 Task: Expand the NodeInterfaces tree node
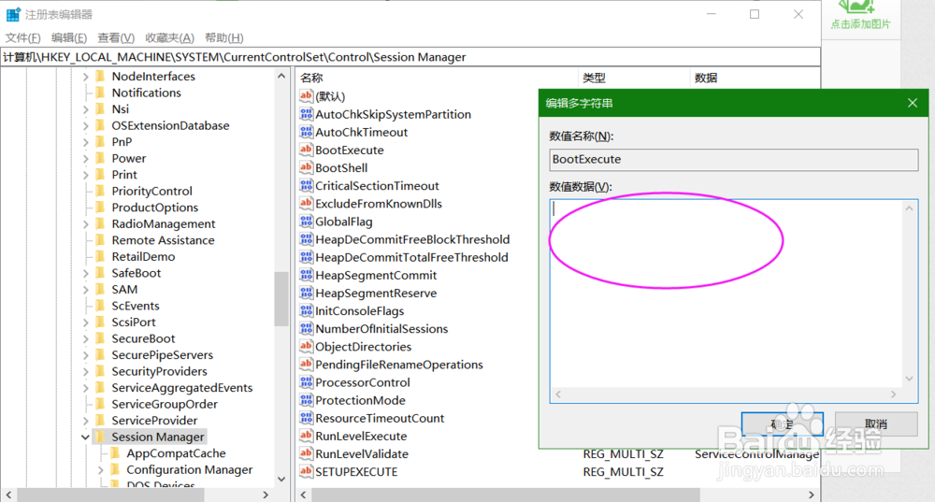click(85, 77)
